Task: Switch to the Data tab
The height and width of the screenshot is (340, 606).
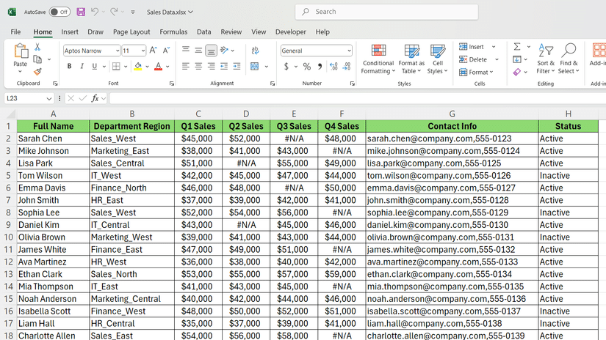Action: 204,32
